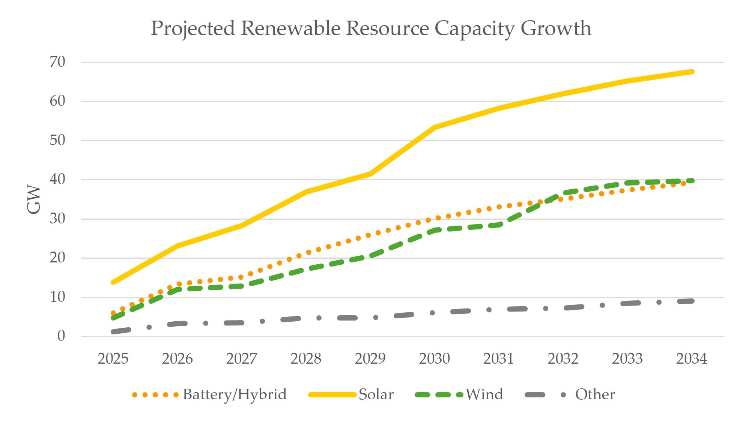Click the orange dotted Battery/Hybrid legend swatch
This screenshot has height=433, width=743.
(x=155, y=395)
